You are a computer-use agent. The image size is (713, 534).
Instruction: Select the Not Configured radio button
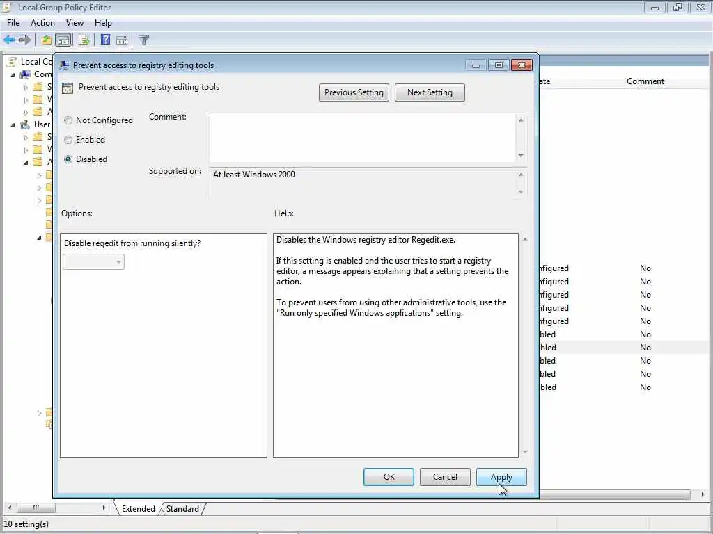68,120
